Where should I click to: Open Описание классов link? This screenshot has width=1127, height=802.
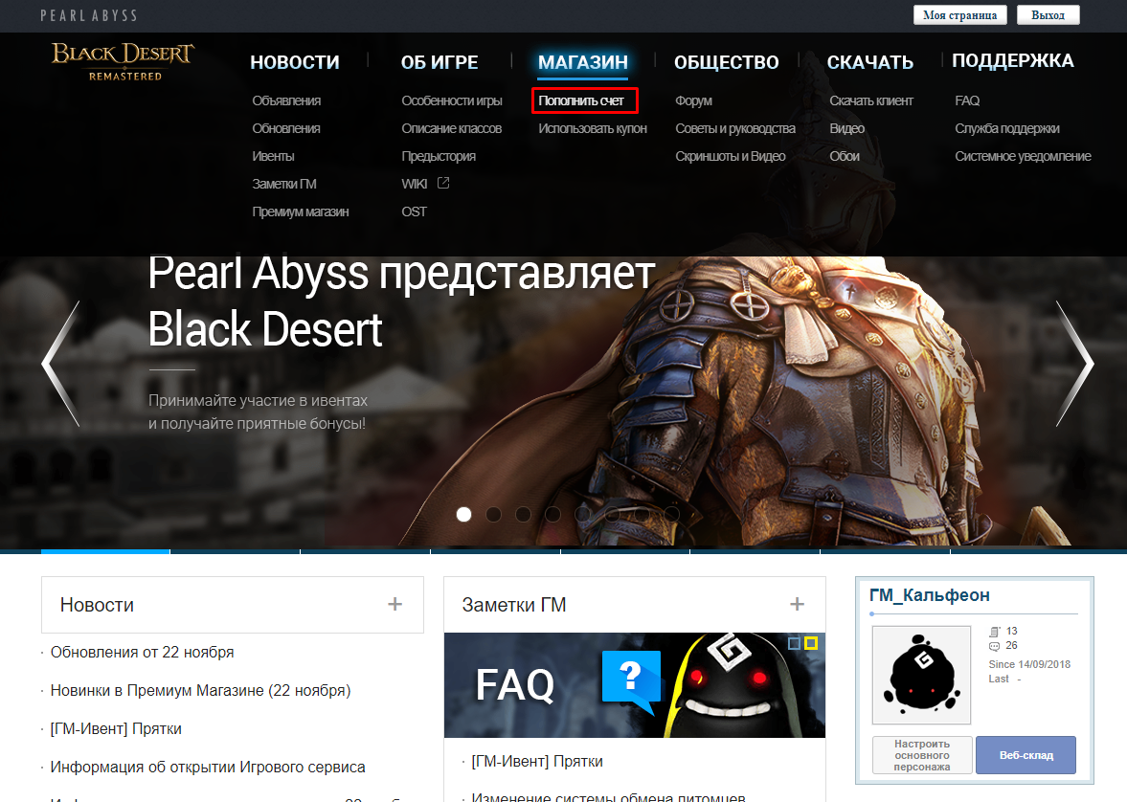pos(451,128)
